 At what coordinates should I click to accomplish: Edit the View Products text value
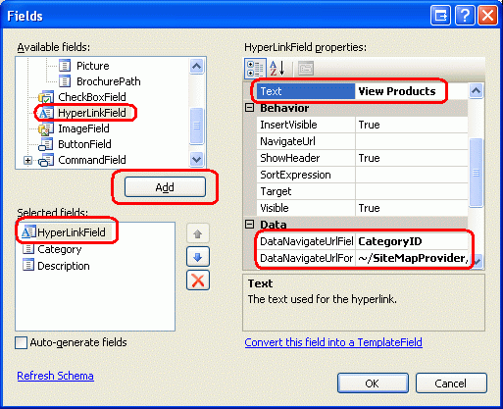412,91
